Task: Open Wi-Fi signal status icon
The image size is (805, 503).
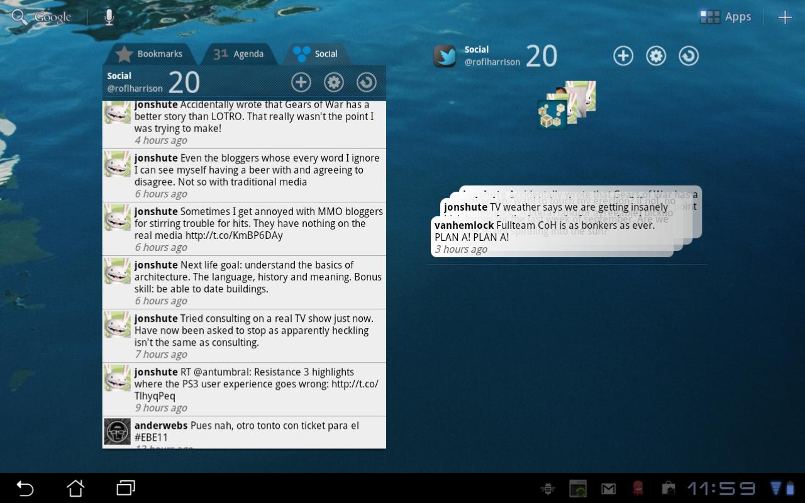Action: click(776, 489)
